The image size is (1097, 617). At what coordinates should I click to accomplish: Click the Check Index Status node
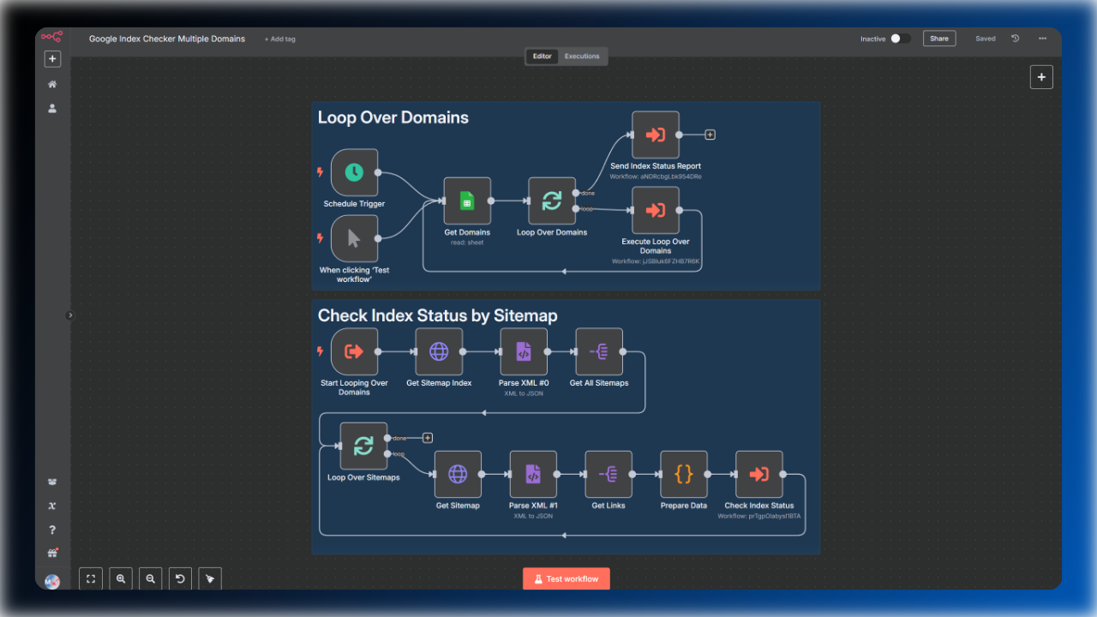click(759, 474)
